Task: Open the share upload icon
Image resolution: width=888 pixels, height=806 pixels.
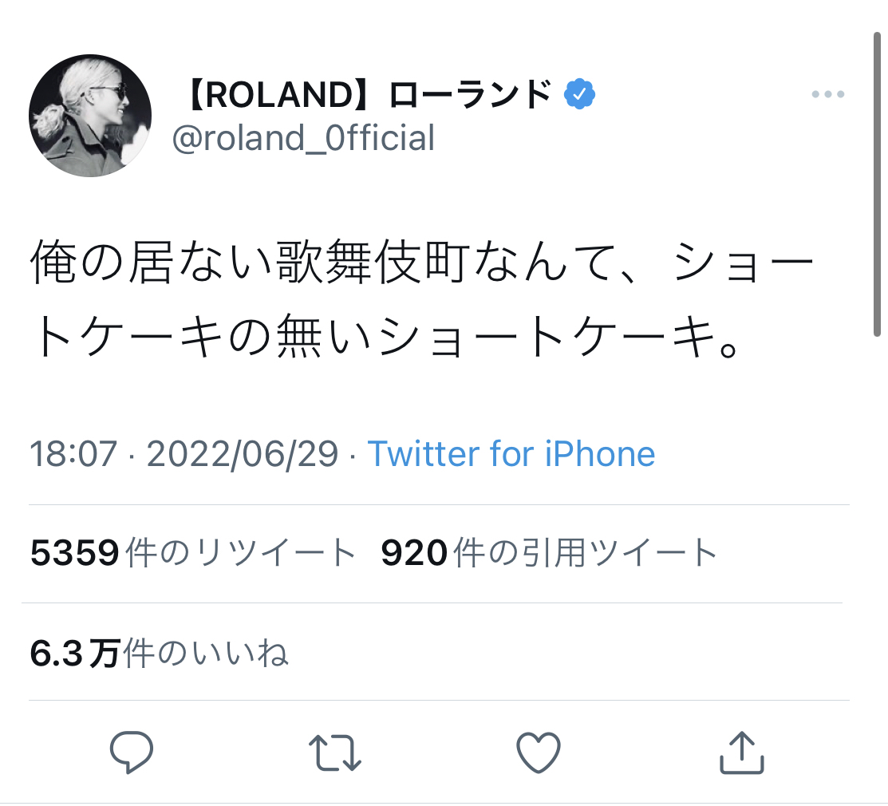Action: click(742, 753)
